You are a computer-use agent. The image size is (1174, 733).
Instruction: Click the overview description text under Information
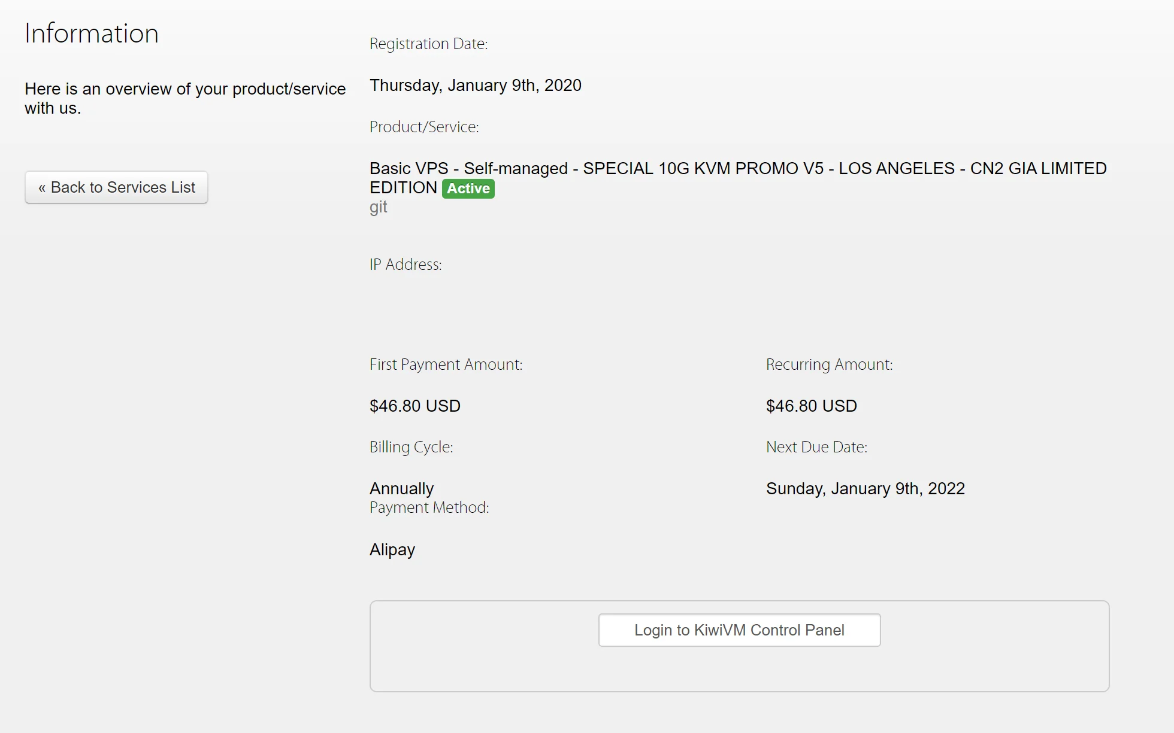(184, 98)
